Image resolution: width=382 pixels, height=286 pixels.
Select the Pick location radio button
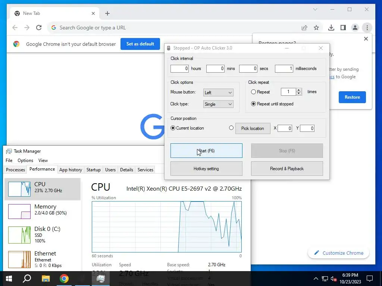pyautogui.click(x=231, y=128)
